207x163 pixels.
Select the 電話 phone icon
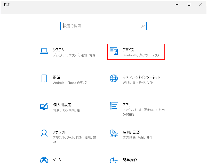point(44,78)
